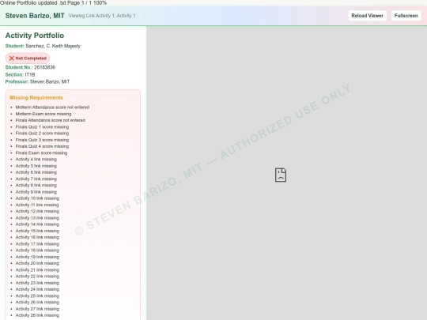Click Professor: Steven Barizo, MIT line

(x=37, y=81)
